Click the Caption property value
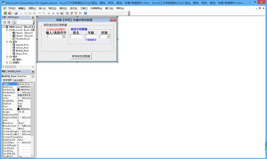This screenshot has width=267, height=159. [x=24, y=95]
